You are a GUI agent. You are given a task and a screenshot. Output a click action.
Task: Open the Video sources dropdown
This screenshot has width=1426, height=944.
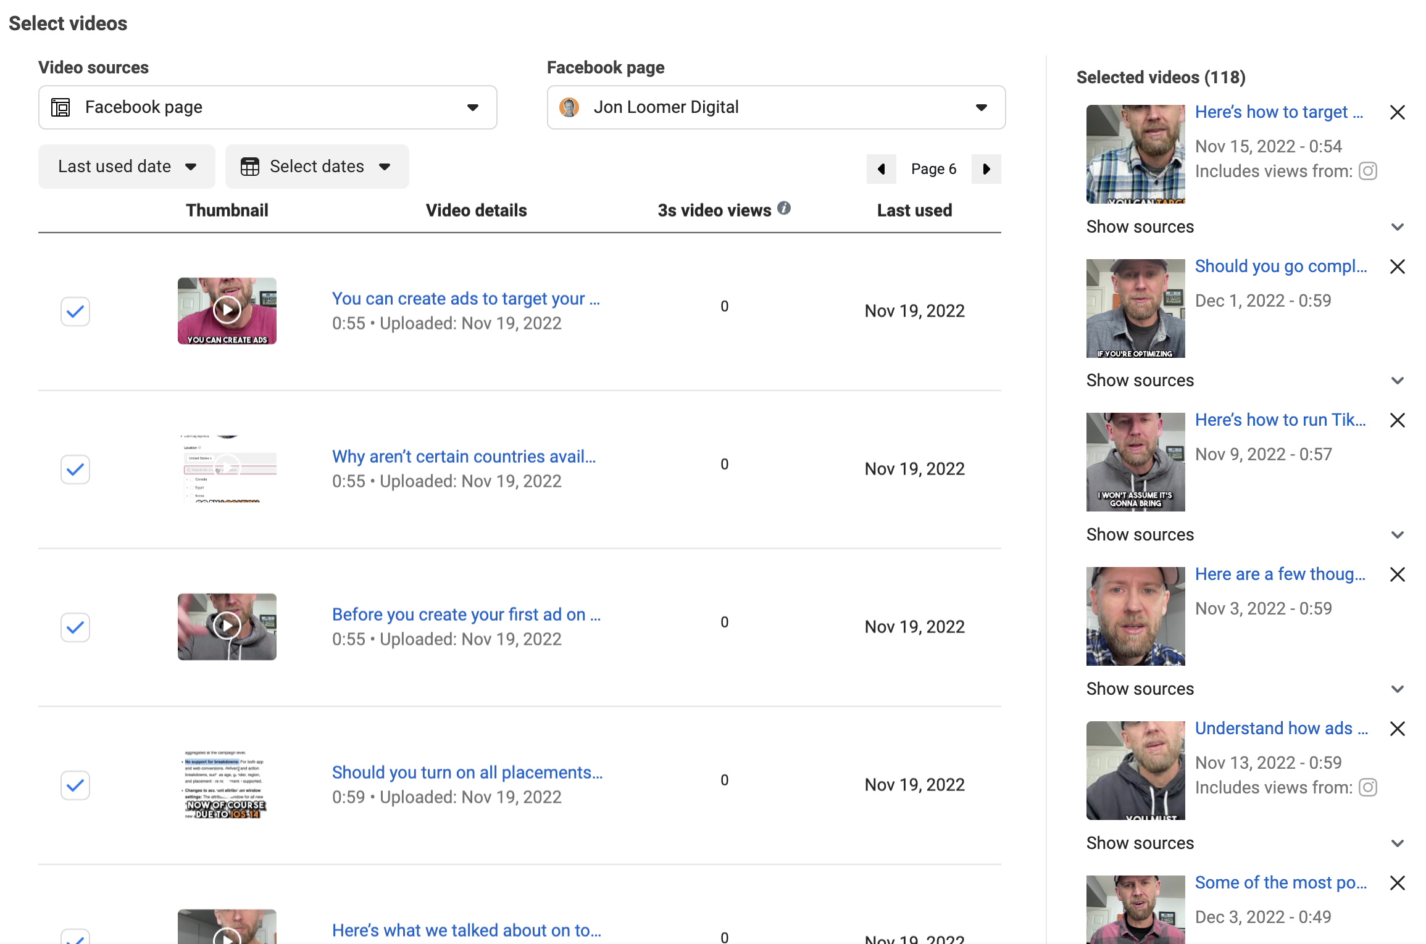click(268, 107)
